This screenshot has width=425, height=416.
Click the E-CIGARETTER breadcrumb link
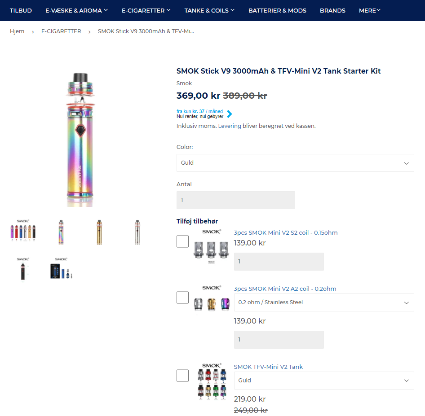coord(61,31)
